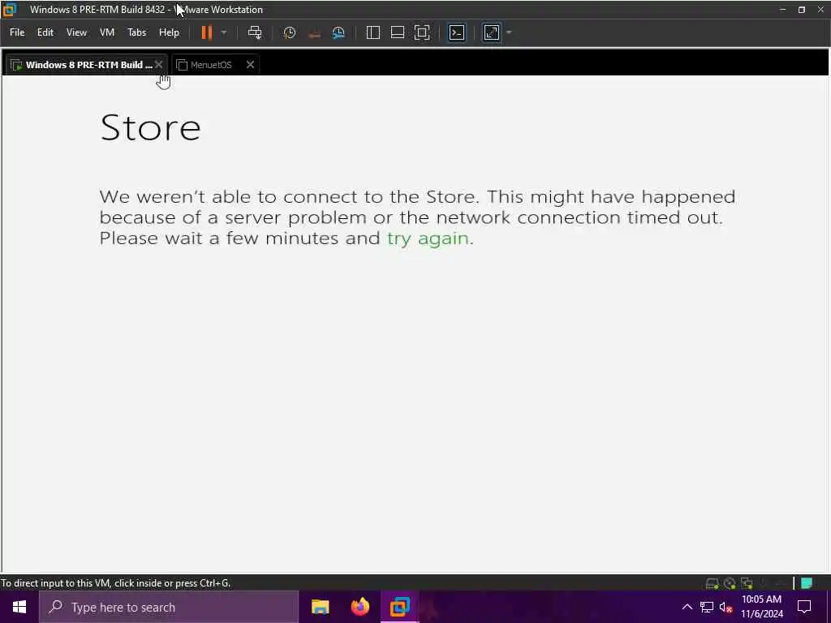Open the Tabs menu
The height and width of the screenshot is (623, 831).
click(x=136, y=32)
